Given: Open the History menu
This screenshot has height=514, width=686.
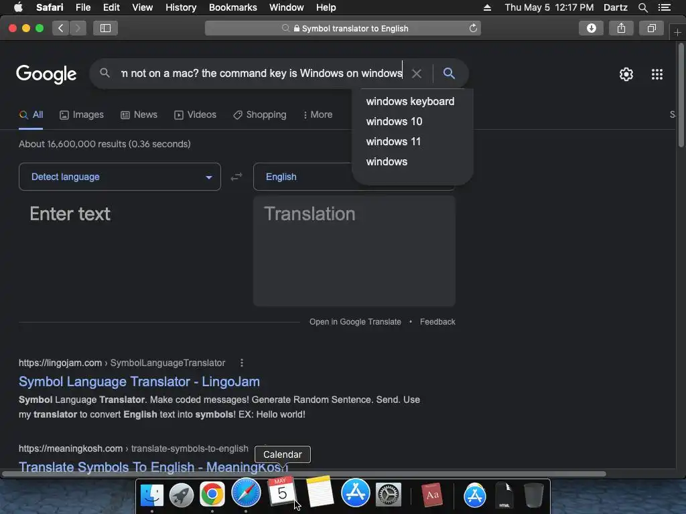Looking at the screenshot, I should tap(181, 7).
